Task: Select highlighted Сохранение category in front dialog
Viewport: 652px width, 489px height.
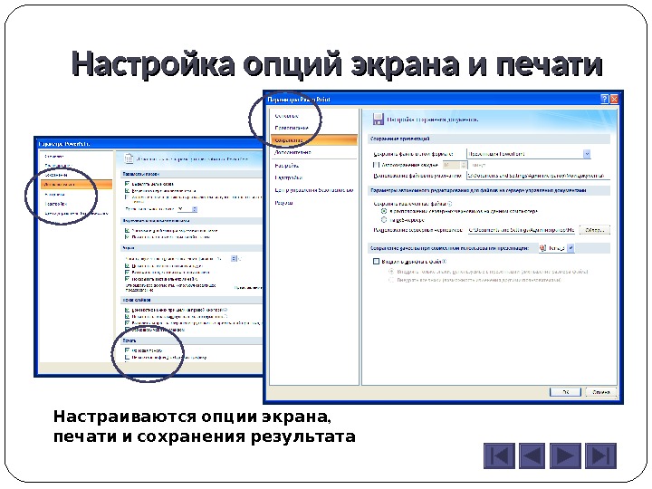Action: pos(314,140)
